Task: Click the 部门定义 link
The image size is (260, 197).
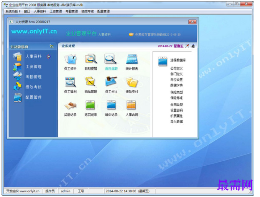Action: (x=176, y=74)
